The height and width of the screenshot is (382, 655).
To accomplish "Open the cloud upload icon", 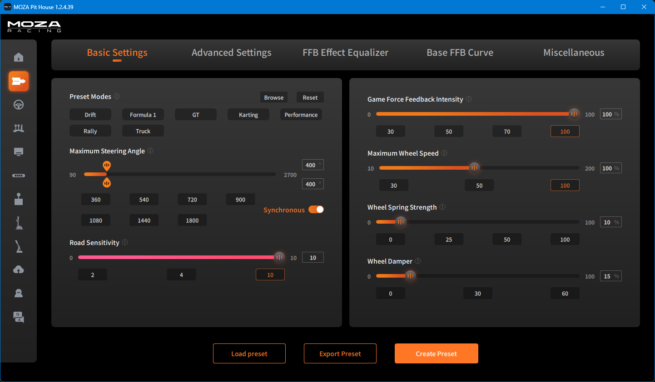I will click(x=19, y=270).
